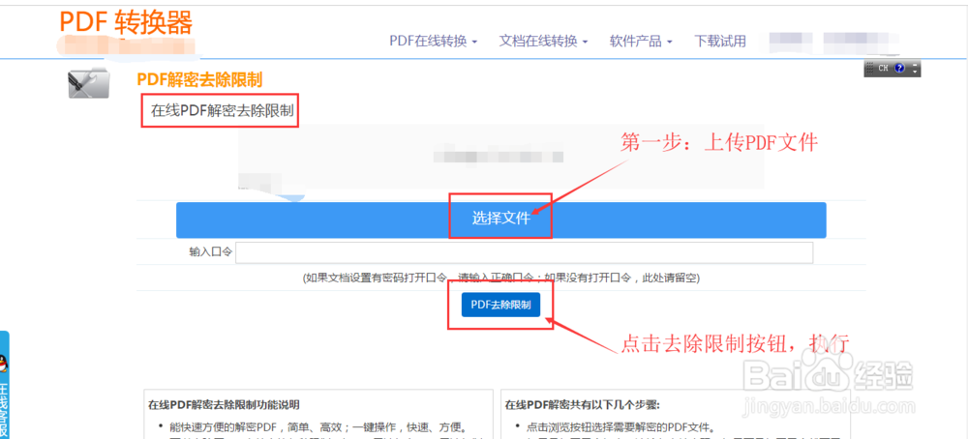The height and width of the screenshot is (439, 968).
Task: Click the CH language indicator on the language bar
Action: point(883,69)
